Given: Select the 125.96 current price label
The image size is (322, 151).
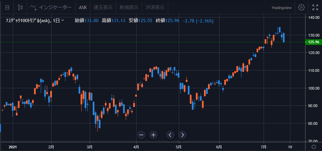Looking at the screenshot, I should pyautogui.click(x=313, y=42).
